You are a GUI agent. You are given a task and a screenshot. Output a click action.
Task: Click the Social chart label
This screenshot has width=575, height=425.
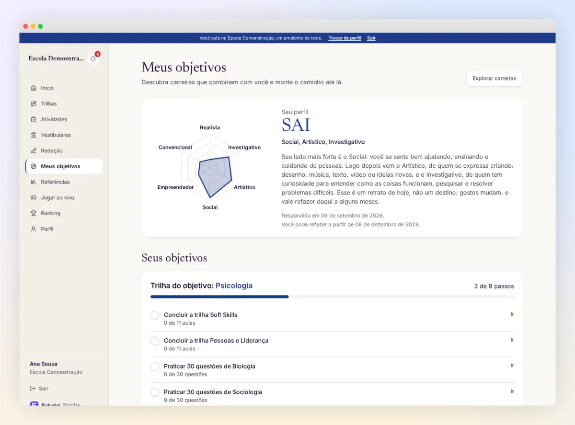click(210, 207)
